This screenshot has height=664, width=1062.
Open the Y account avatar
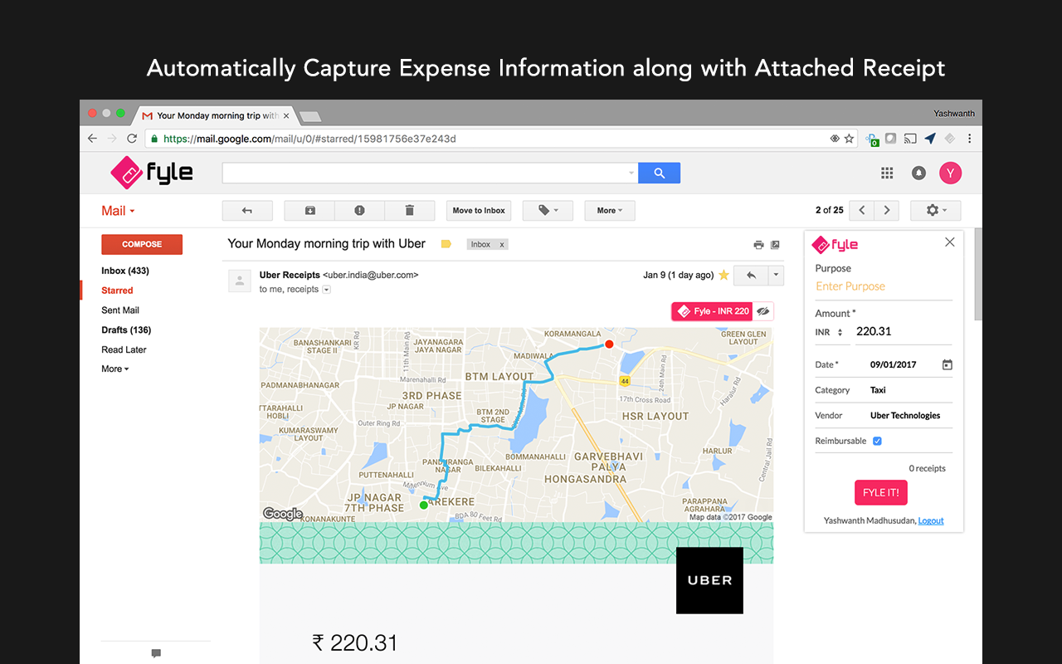point(950,173)
